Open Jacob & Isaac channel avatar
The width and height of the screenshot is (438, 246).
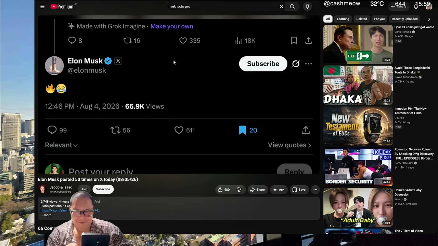pyautogui.click(x=42, y=189)
